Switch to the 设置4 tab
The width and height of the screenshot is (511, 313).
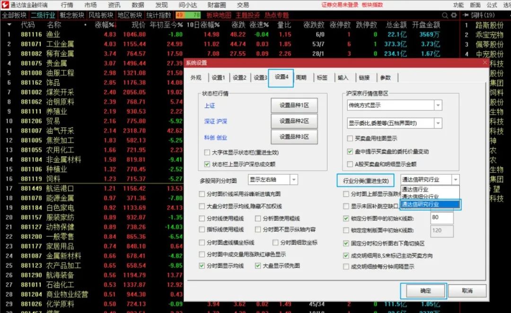281,77
